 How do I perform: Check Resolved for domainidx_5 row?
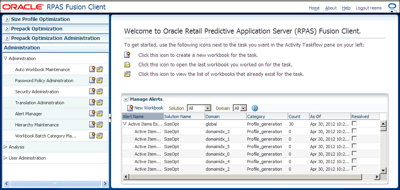point(354,146)
